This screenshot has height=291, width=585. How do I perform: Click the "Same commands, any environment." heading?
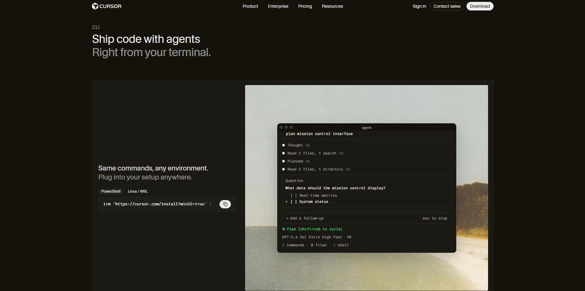click(153, 168)
